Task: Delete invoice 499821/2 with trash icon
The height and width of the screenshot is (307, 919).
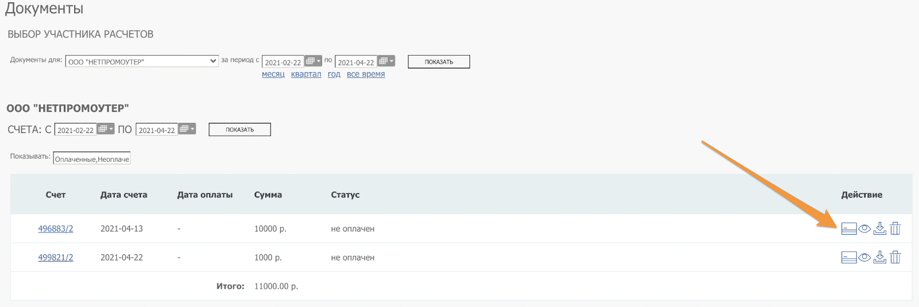Action: coord(895,257)
